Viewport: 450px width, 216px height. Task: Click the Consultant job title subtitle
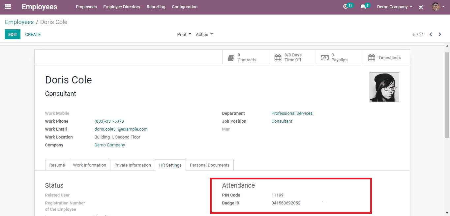click(61, 94)
